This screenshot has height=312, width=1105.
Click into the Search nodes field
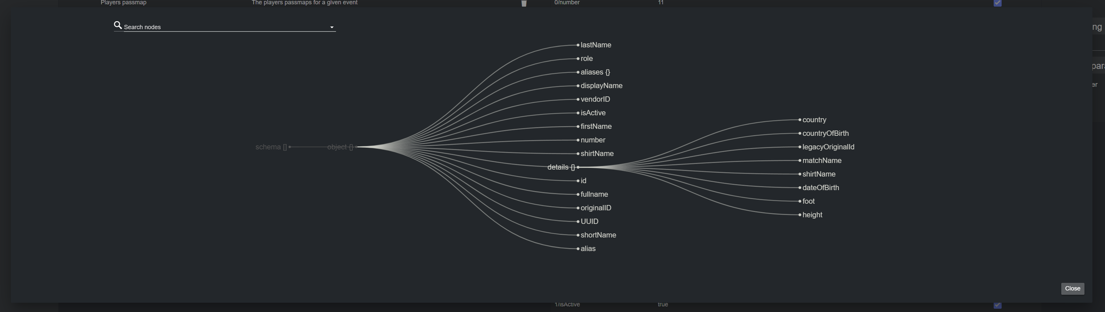pyautogui.click(x=223, y=27)
